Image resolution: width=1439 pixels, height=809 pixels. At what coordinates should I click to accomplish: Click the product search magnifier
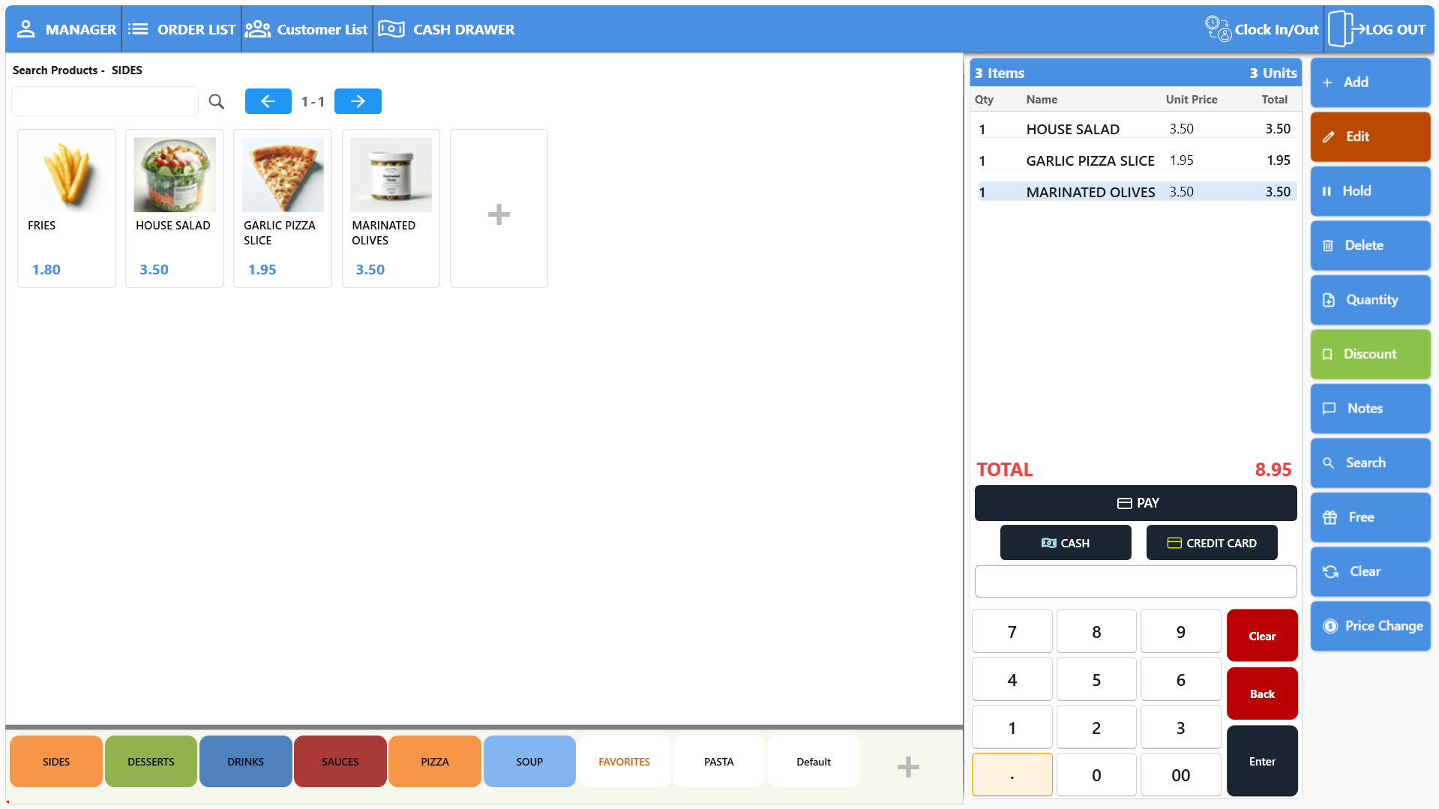216,101
